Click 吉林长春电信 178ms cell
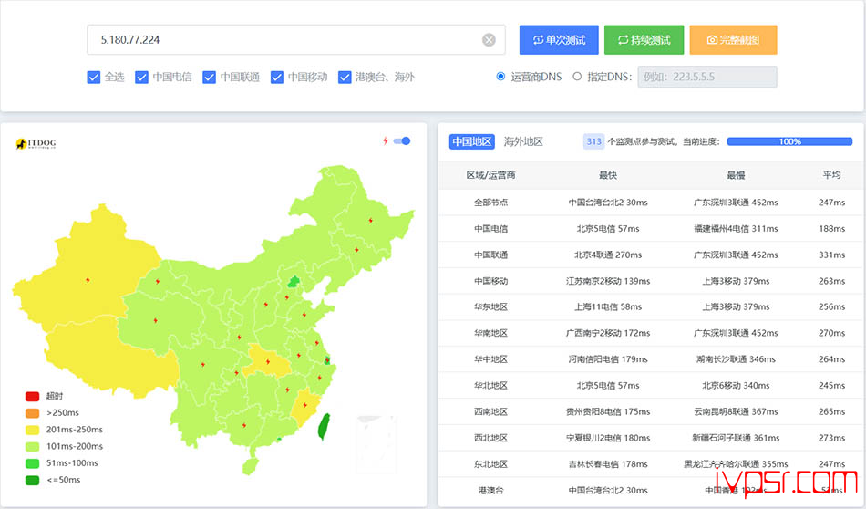866x509 pixels. [x=607, y=464]
